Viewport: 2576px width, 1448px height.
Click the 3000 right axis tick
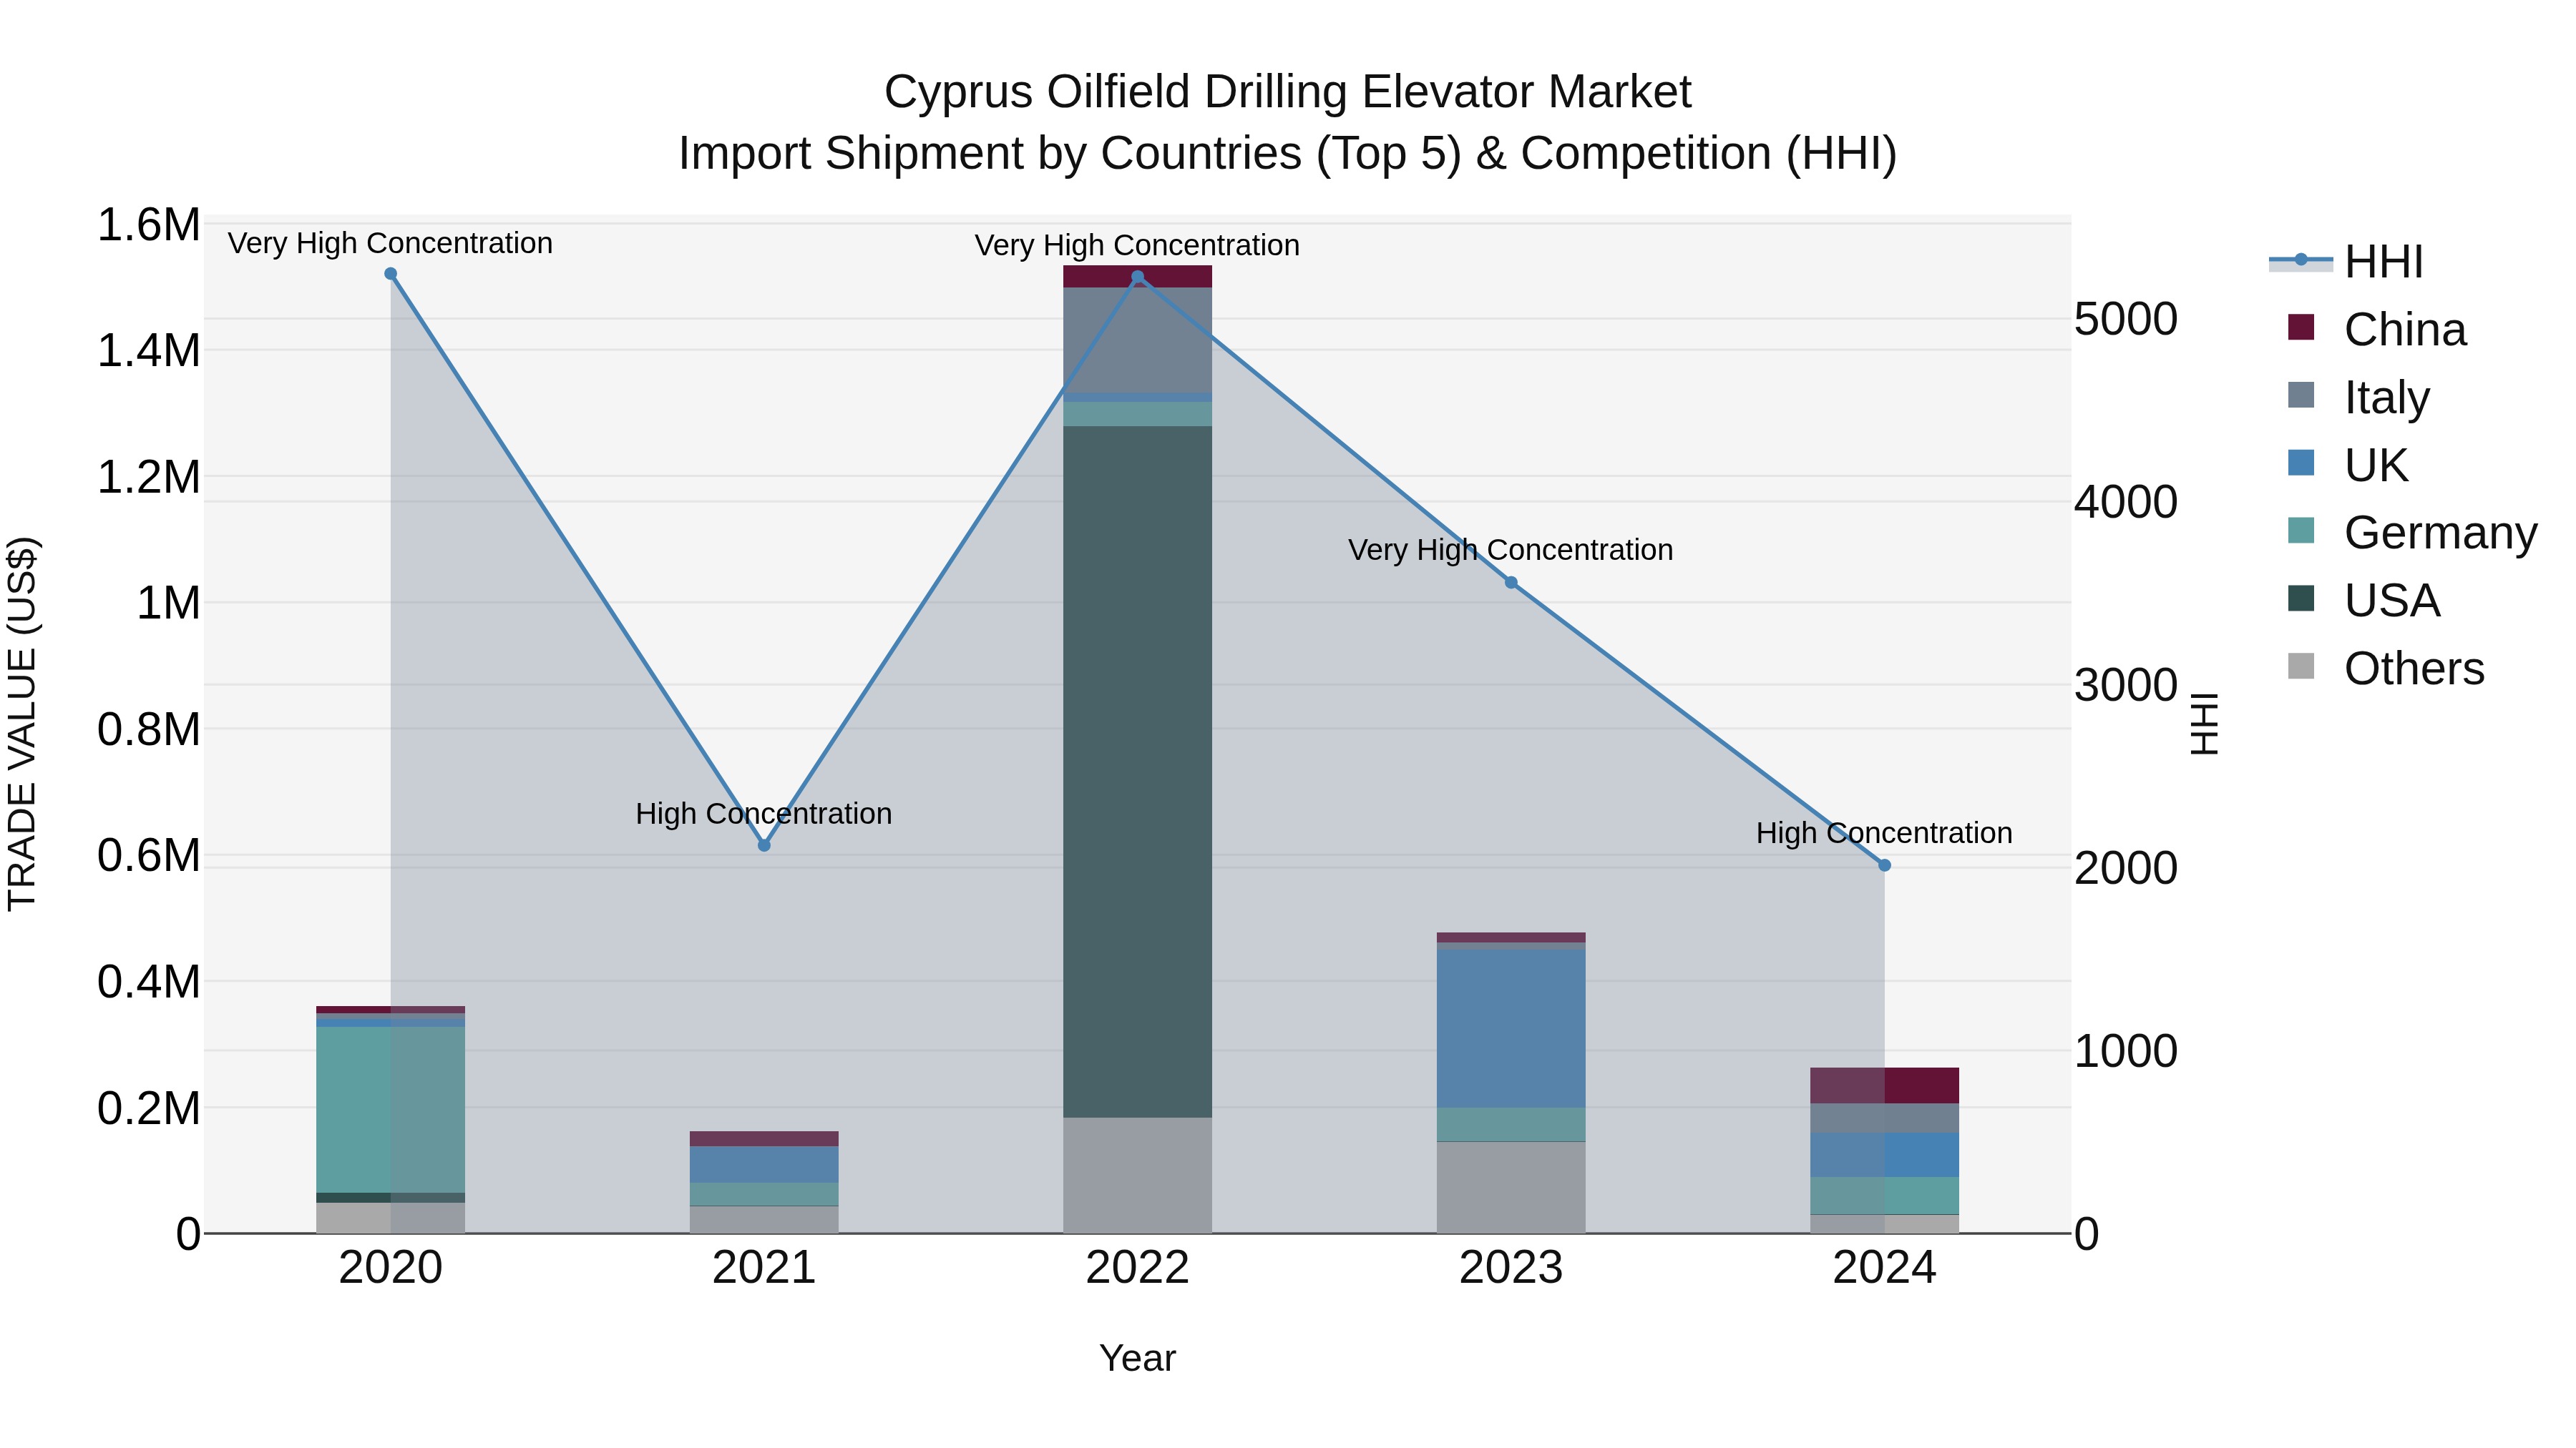pyautogui.click(x=2126, y=686)
